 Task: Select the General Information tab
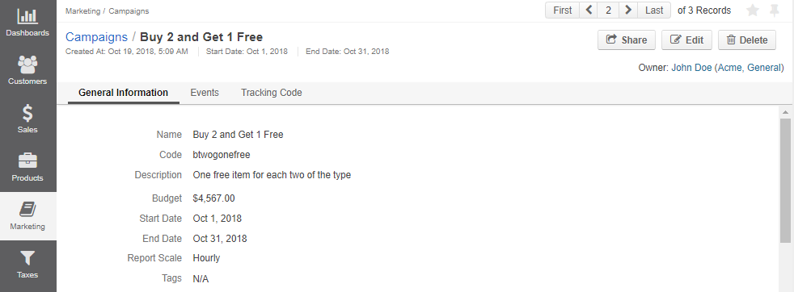pyautogui.click(x=124, y=93)
